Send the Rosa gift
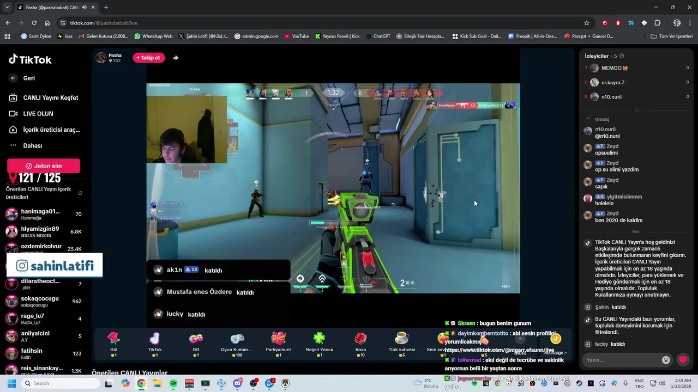Viewport: 698px width, 392px height. click(x=360, y=344)
